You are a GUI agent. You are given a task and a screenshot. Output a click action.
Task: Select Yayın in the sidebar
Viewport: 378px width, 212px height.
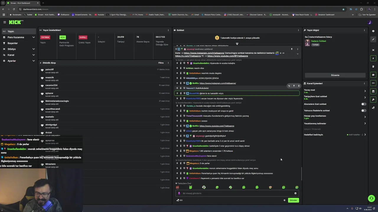pyautogui.click(x=19, y=32)
